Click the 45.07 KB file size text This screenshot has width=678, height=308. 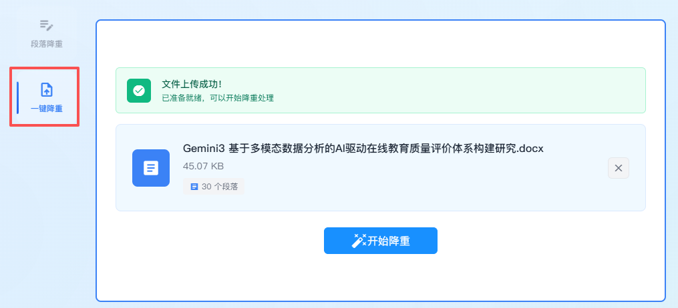203,165
